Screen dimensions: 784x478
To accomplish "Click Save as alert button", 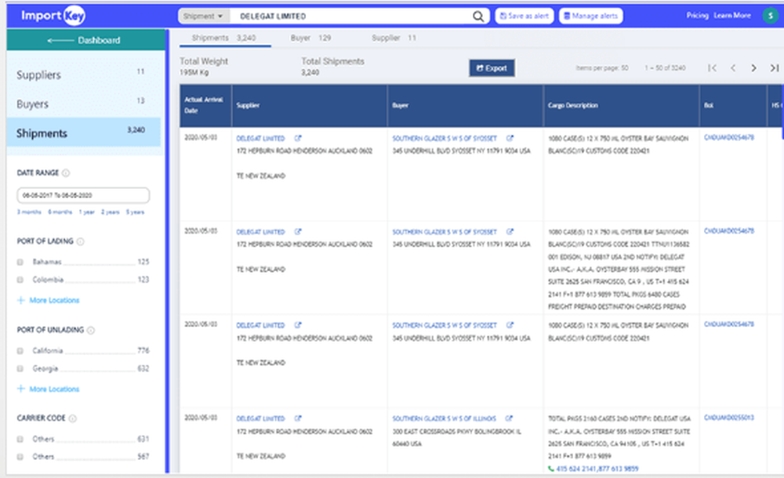I will pyautogui.click(x=524, y=16).
